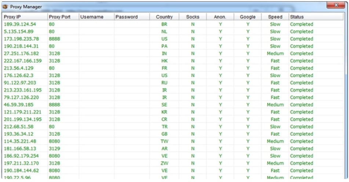349x182 pixels.
Task: Select proxy row 190.184.144.62
Action: pos(173,171)
